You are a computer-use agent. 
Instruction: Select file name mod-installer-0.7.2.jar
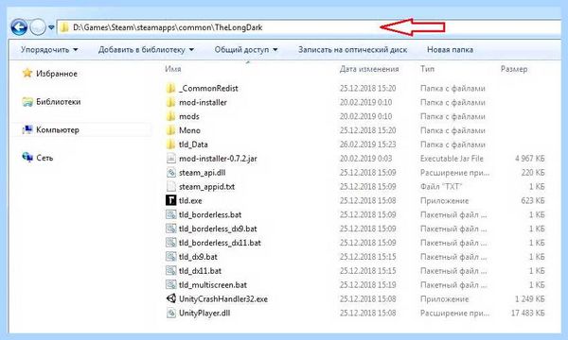[x=218, y=159]
